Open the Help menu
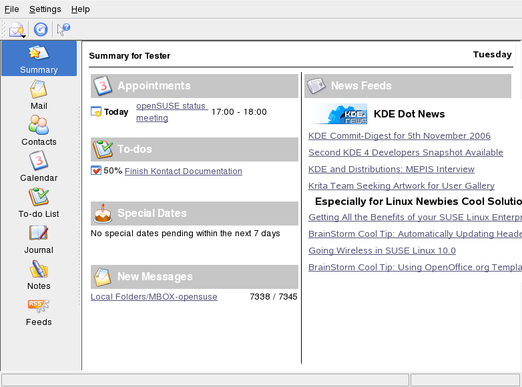The height and width of the screenshot is (387, 522). coord(80,9)
